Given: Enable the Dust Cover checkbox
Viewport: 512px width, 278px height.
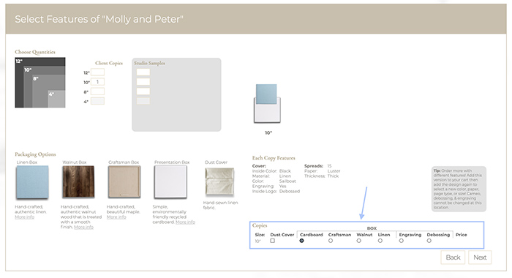Looking at the screenshot, I should (273, 241).
